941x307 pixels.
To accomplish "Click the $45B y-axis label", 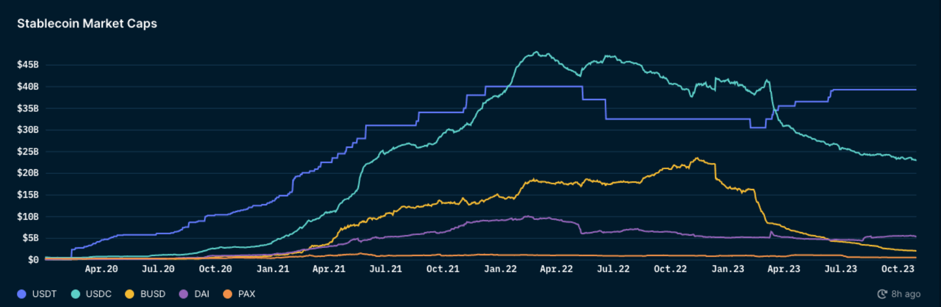I will 28,65.
